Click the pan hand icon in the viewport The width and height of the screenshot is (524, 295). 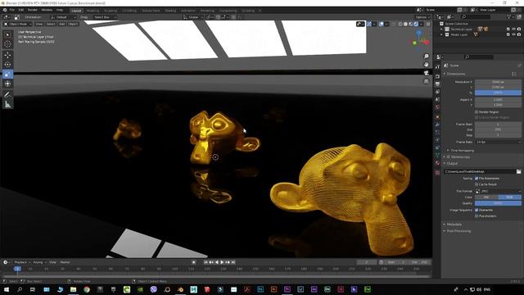tap(427, 65)
